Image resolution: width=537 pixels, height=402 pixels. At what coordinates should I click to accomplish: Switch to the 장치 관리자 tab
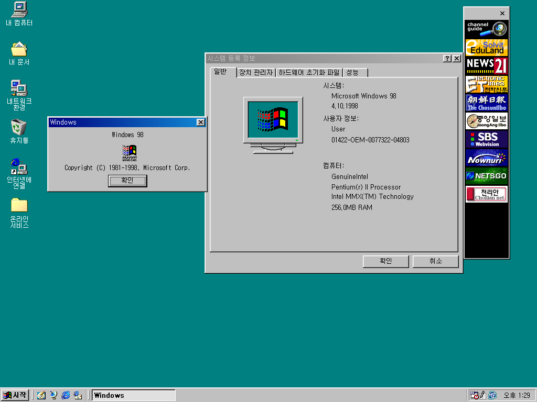coord(256,72)
